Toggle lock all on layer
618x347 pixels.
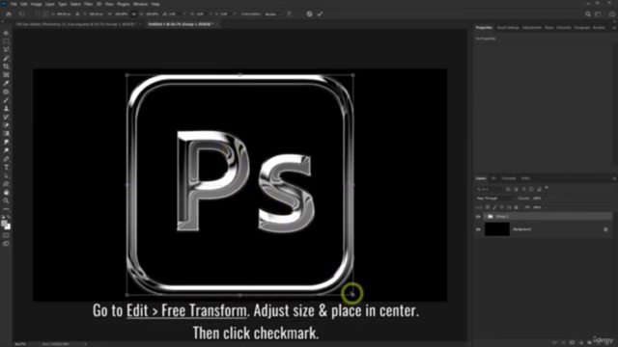pyautogui.click(x=517, y=207)
